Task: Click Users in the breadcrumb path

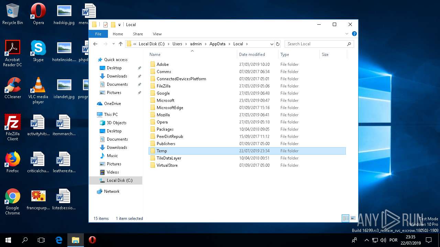Action: [177, 44]
